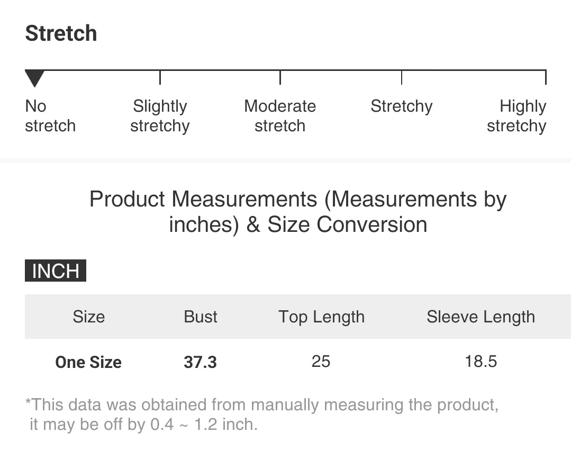Select the INCH unit tab
Screen dimensions: 571x450
[x=55, y=271]
